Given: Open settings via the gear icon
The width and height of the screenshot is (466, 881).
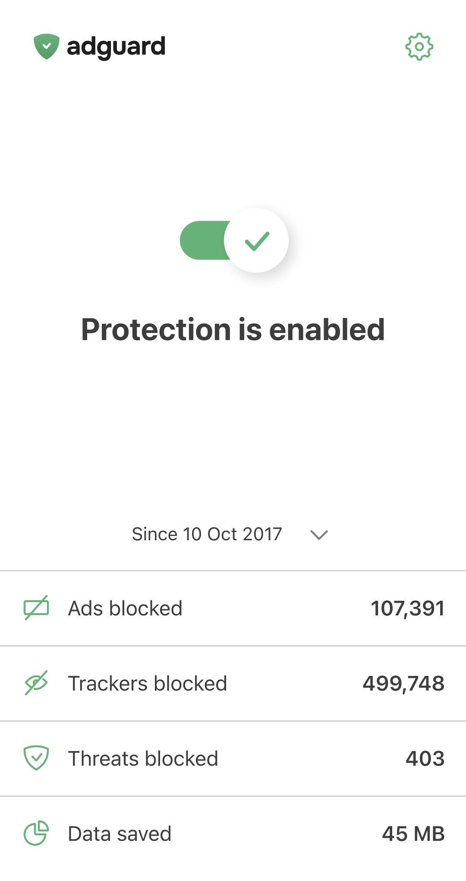Looking at the screenshot, I should point(419,47).
